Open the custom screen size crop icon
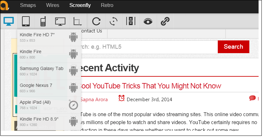This screenshot has width=264, height=140. point(77,22)
